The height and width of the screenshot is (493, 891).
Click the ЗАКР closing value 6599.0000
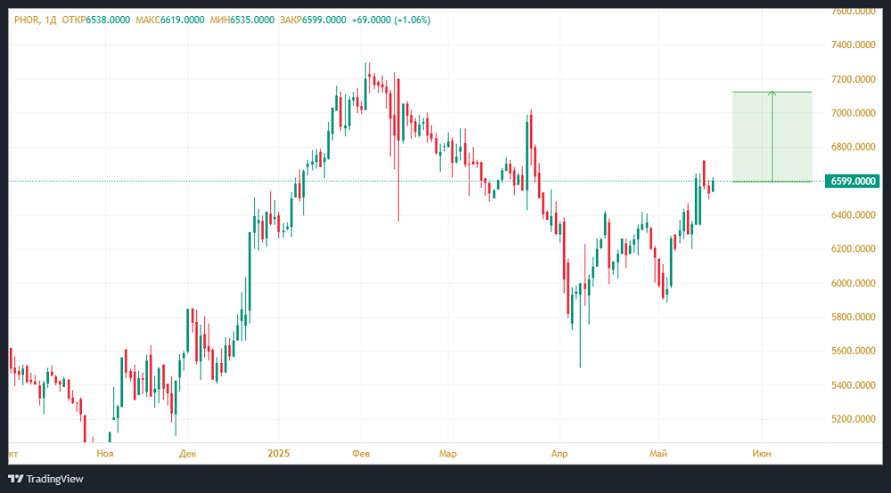[x=325, y=20]
